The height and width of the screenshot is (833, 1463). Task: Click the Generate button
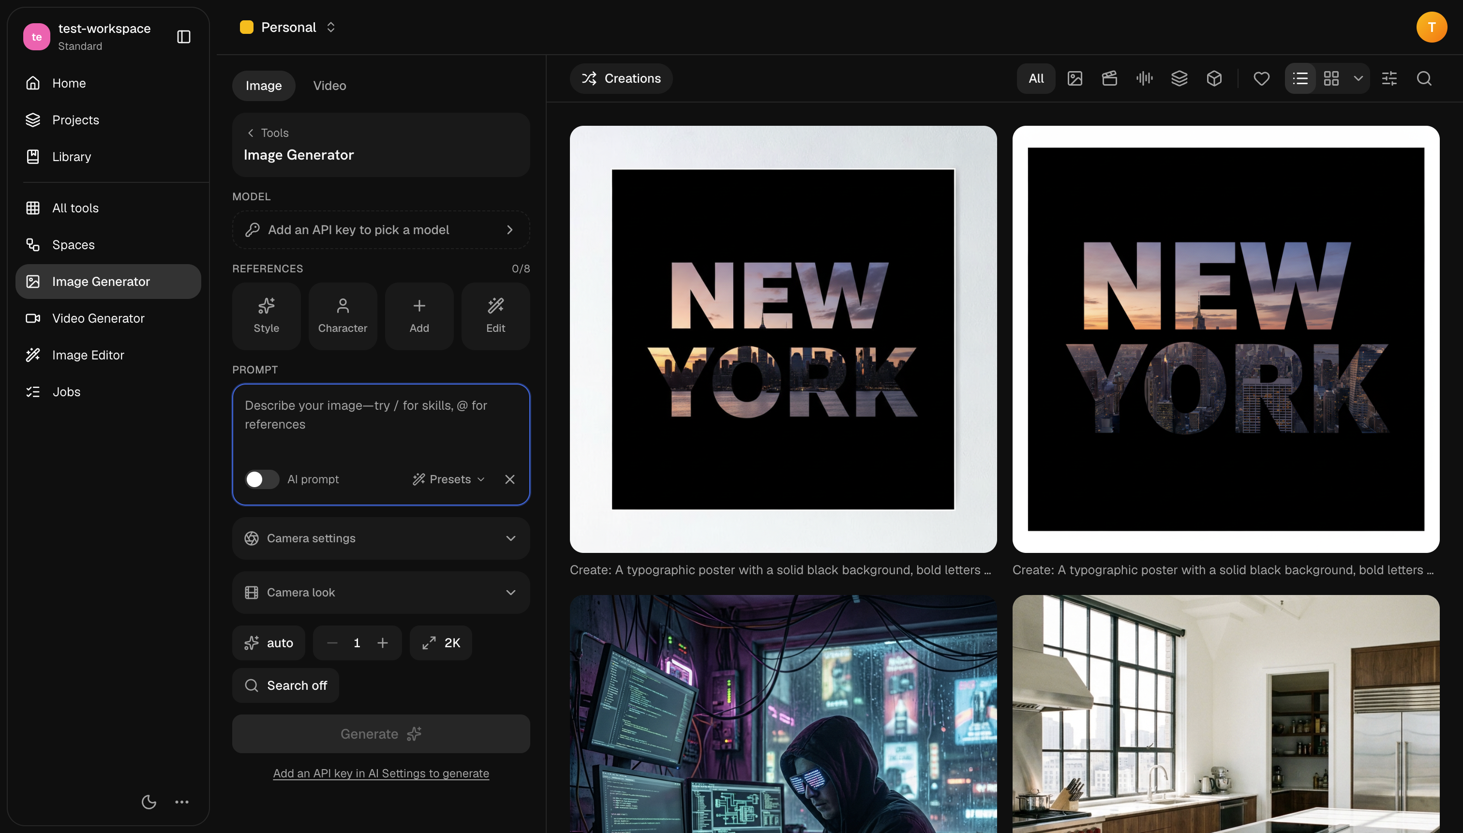(x=381, y=733)
